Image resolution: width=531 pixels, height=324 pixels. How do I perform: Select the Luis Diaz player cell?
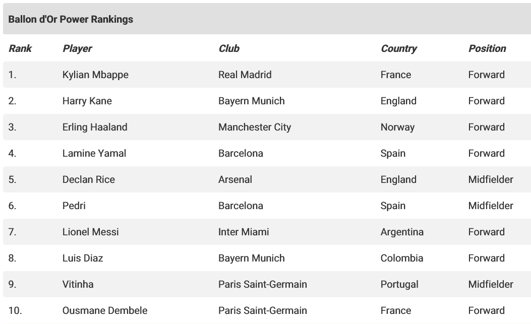tap(83, 258)
